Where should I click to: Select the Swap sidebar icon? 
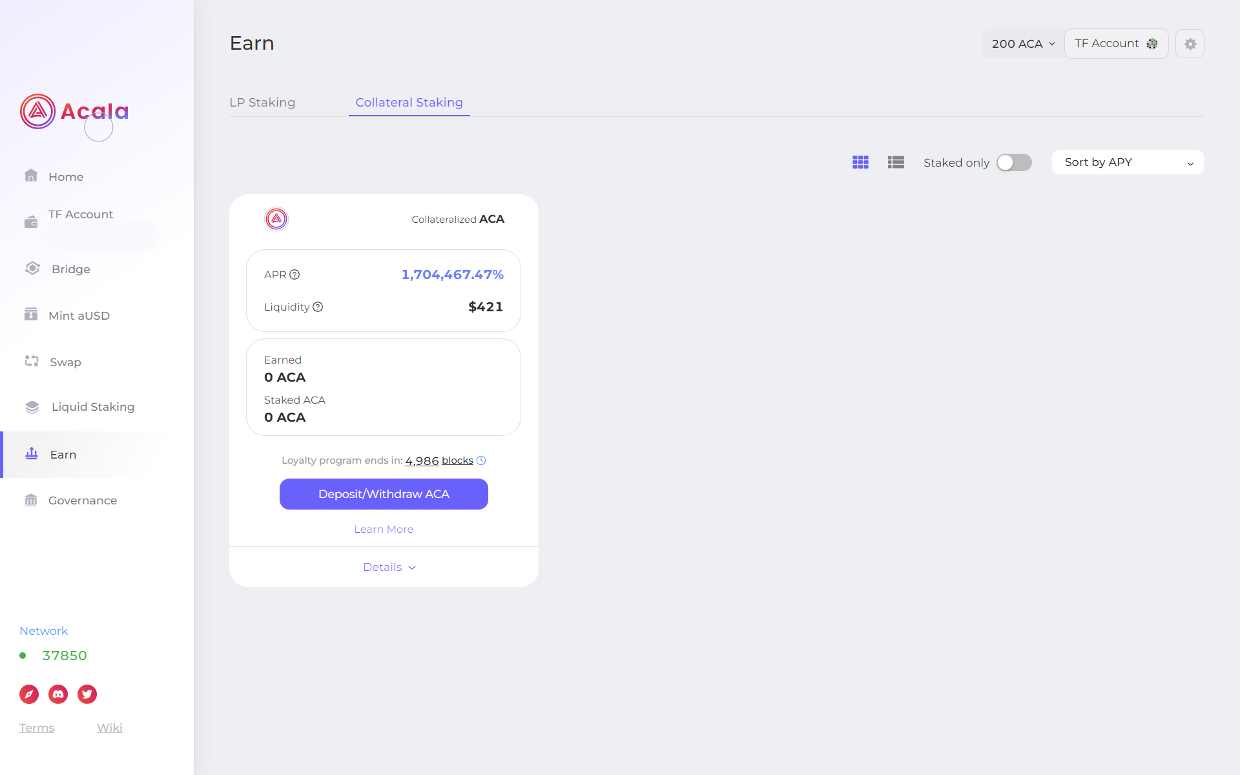click(x=31, y=361)
